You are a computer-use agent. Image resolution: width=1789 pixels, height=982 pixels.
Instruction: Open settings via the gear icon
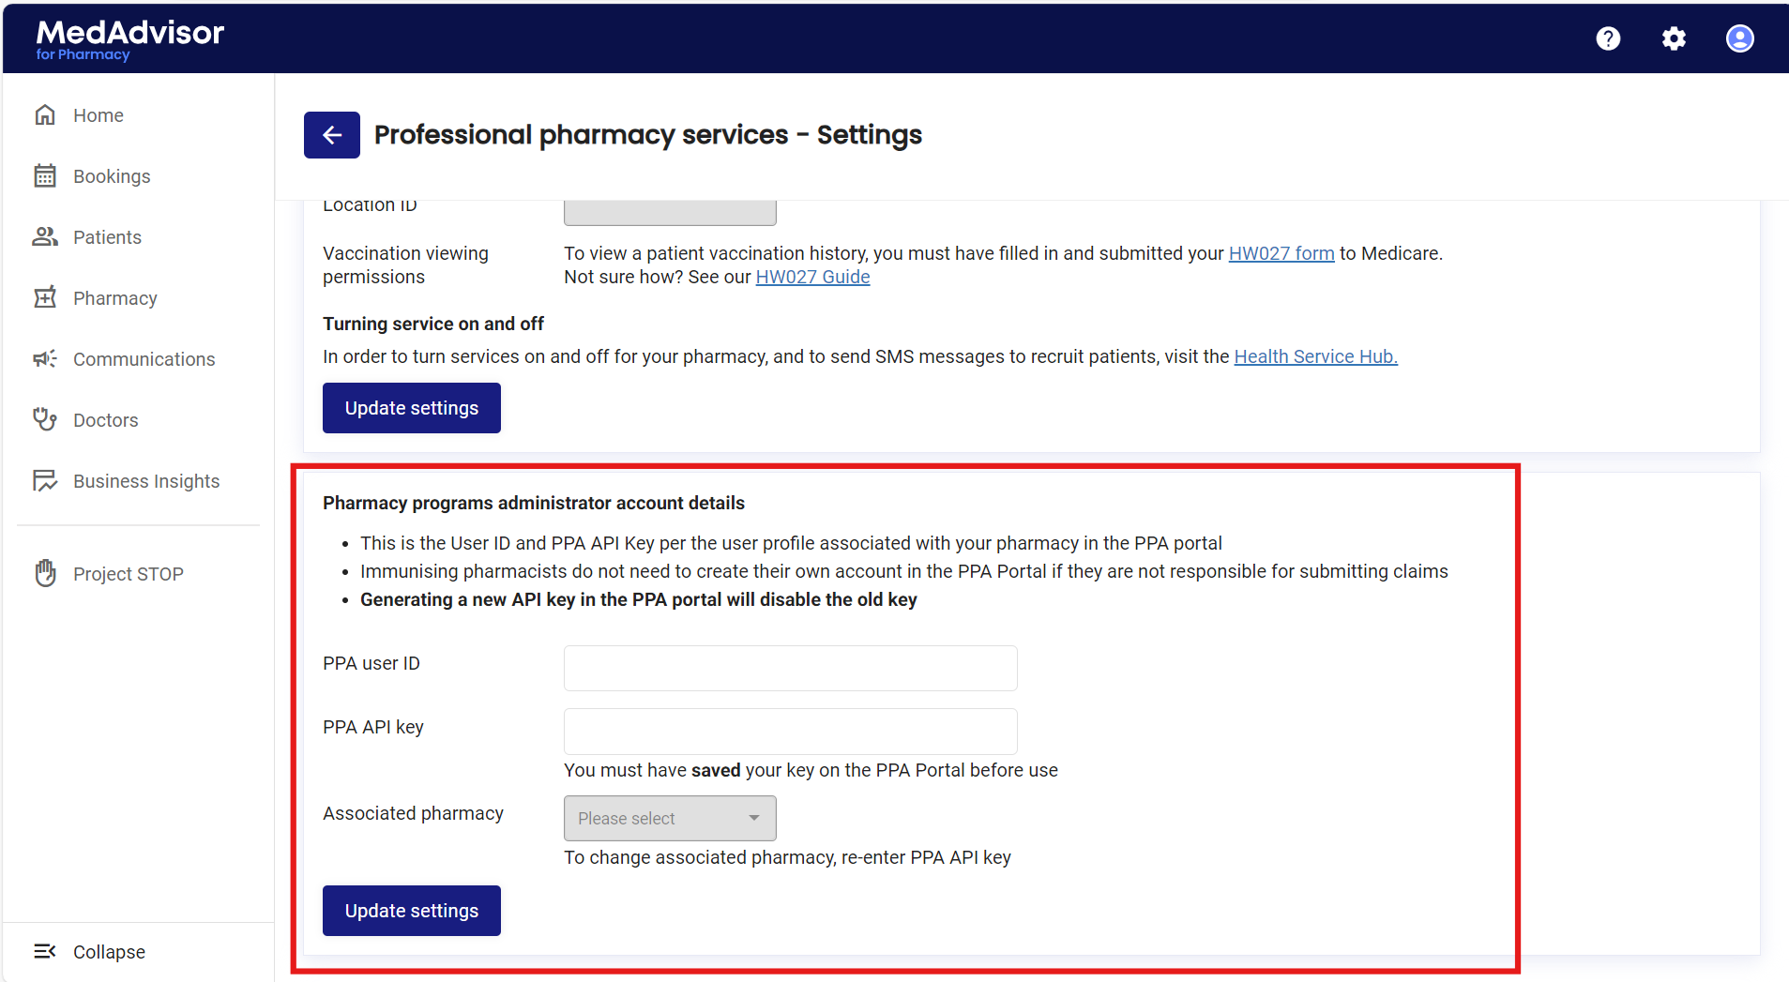point(1674,38)
